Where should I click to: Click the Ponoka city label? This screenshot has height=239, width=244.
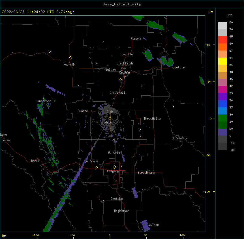click(x=136, y=39)
